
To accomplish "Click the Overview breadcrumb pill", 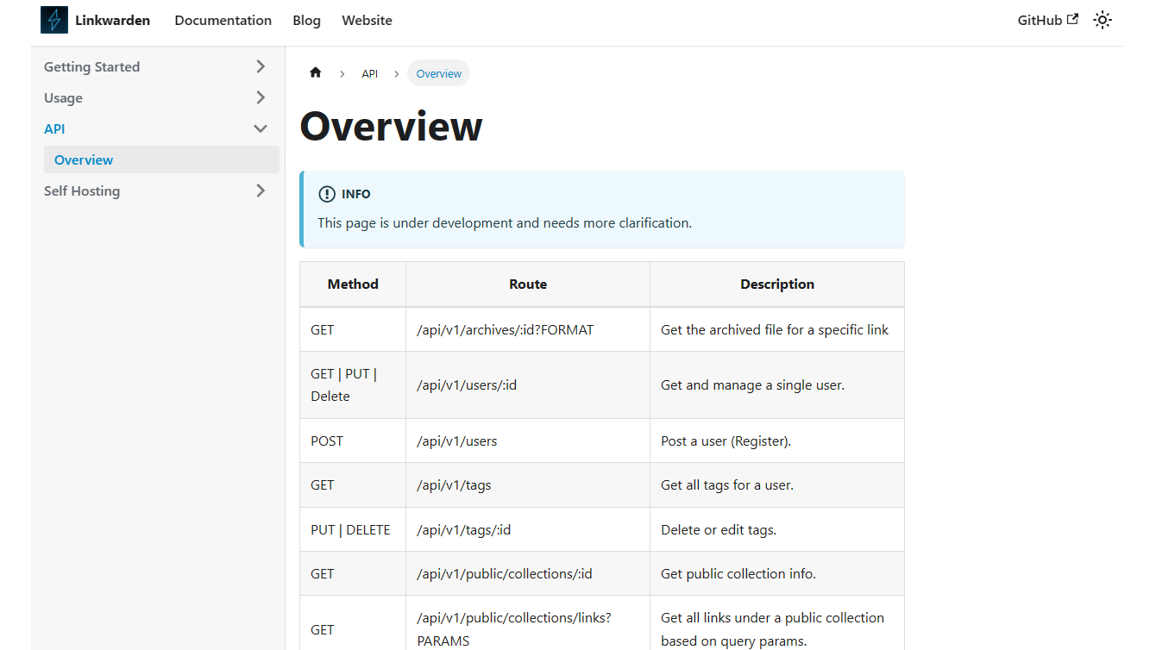I will coord(438,73).
